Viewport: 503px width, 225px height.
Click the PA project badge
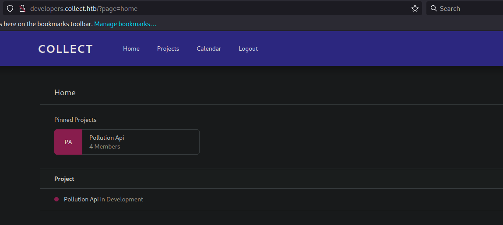point(68,142)
